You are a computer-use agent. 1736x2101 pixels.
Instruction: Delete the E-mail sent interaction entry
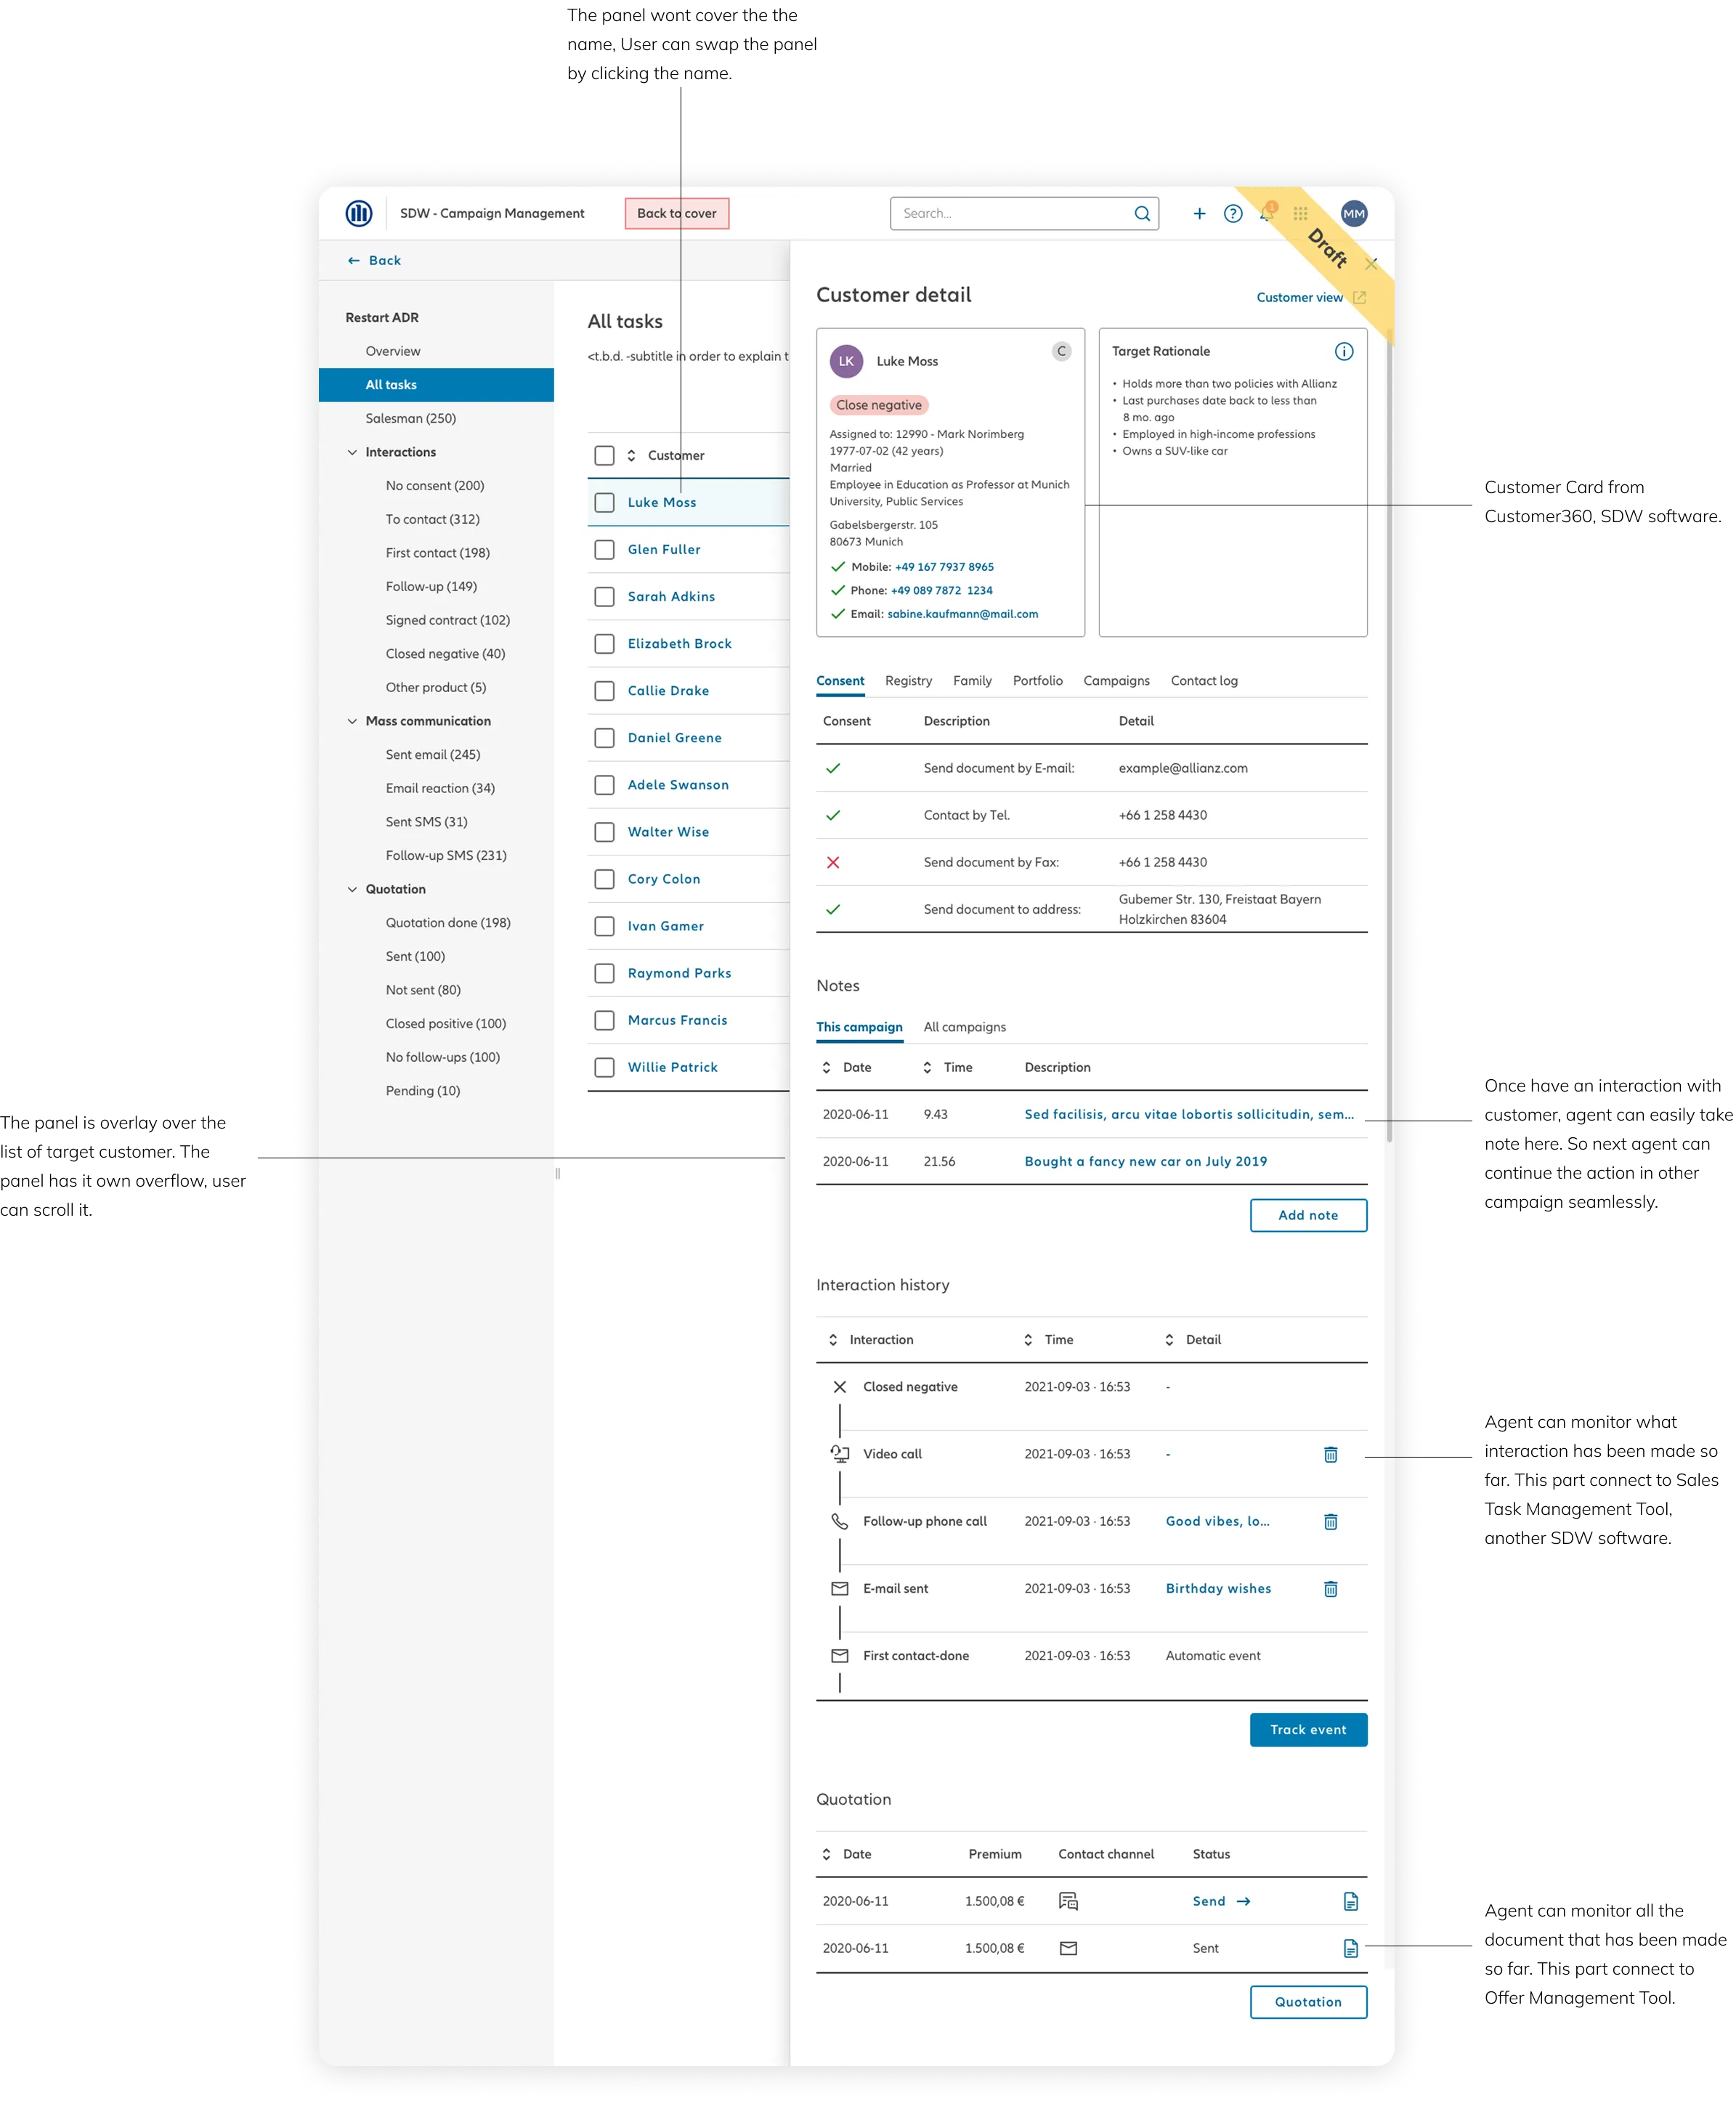click(1330, 1588)
